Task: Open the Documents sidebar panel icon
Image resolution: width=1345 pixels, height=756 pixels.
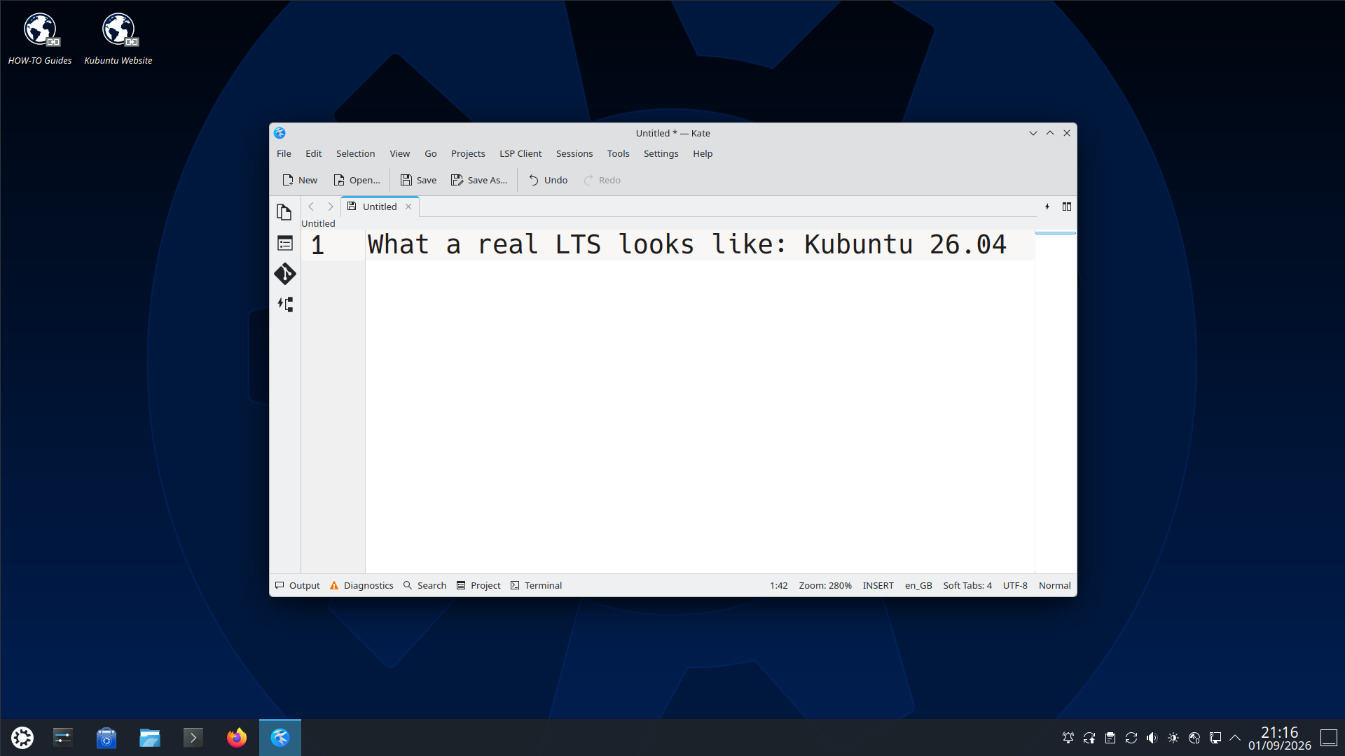Action: point(284,212)
